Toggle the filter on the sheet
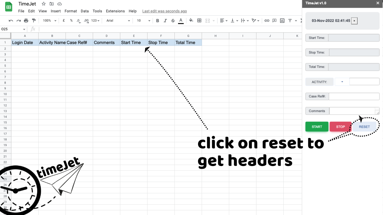 click(290, 21)
